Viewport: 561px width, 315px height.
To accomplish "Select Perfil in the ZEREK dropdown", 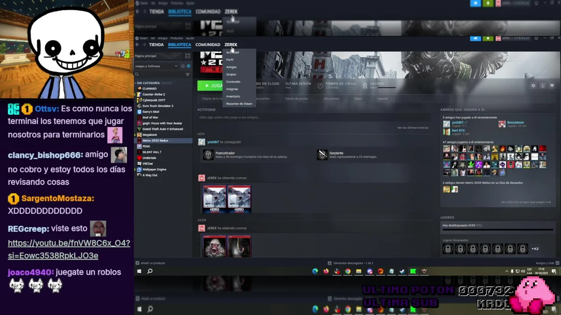I will click(230, 59).
